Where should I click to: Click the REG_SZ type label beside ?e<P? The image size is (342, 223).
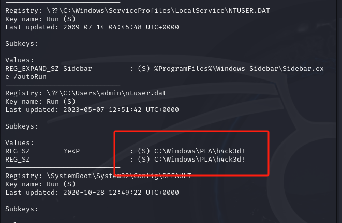pyautogui.click(x=18, y=151)
